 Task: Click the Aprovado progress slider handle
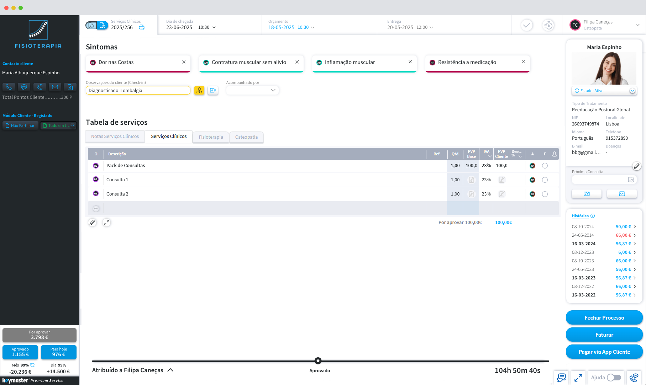[318, 361]
